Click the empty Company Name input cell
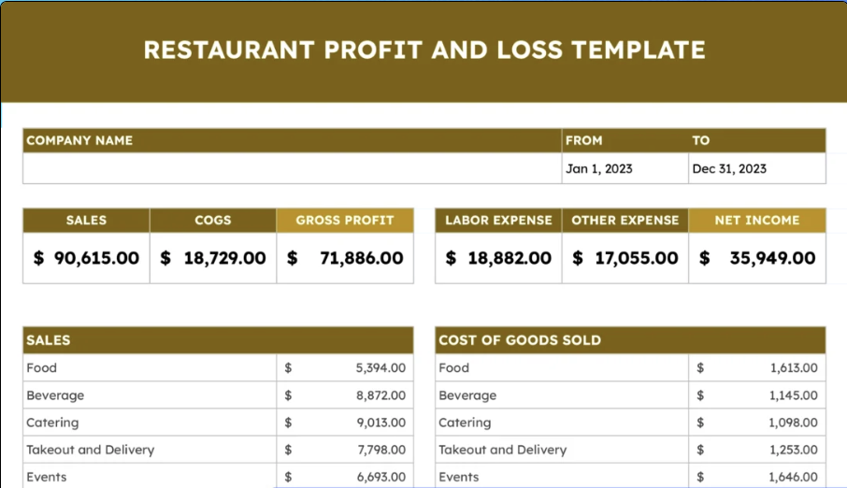This screenshot has width=847, height=488. [292, 168]
